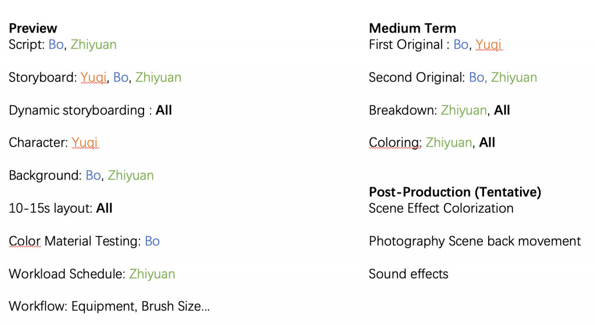Click the underlined Coloring word

[x=395, y=143]
